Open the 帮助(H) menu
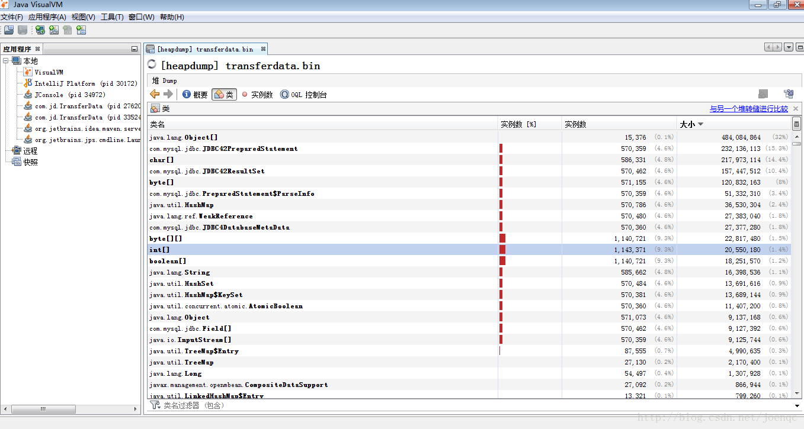The width and height of the screenshot is (804, 429). click(172, 17)
